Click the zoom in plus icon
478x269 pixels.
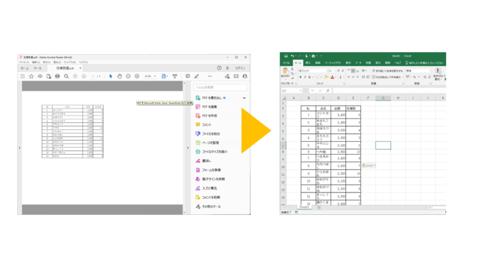(x=137, y=76)
